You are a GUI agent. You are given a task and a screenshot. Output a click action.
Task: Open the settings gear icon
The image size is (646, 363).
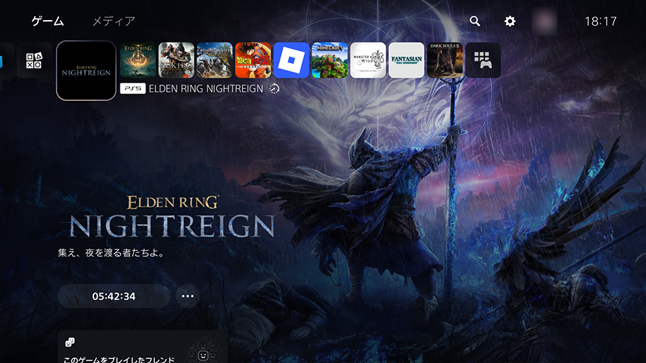[x=509, y=21]
